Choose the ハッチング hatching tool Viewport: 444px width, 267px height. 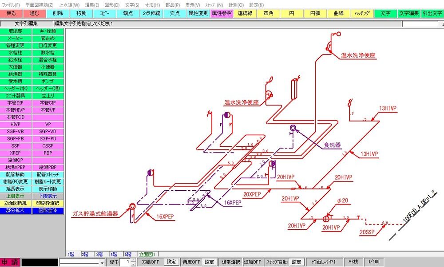(362, 13)
